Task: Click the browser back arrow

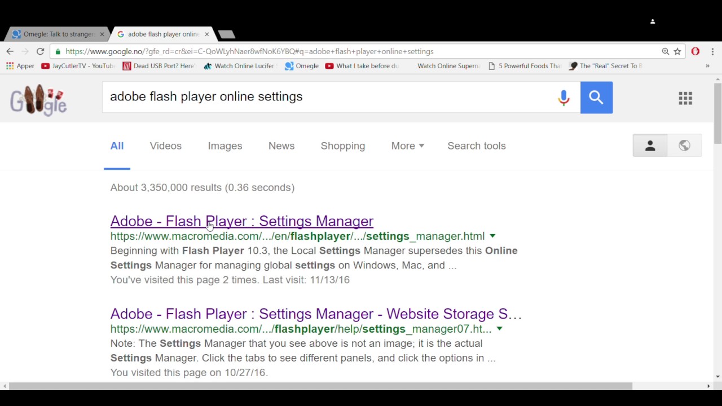Action: click(x=10, y=51)
